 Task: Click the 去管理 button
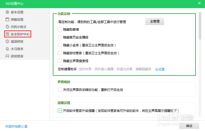click(155, 21)
